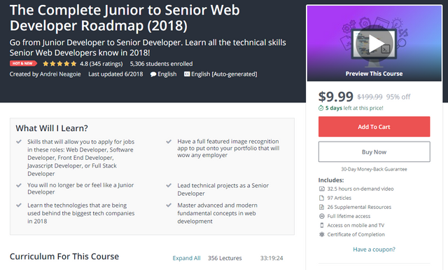The image size is (448, 270).
Task: Click the document icon beside 97 Articles
Action: pyautogui.click(x=322, y=198)
